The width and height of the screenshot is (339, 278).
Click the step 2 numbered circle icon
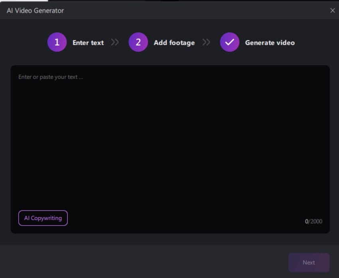138,42
